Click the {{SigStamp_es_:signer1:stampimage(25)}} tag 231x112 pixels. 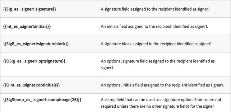click(42, 100)
